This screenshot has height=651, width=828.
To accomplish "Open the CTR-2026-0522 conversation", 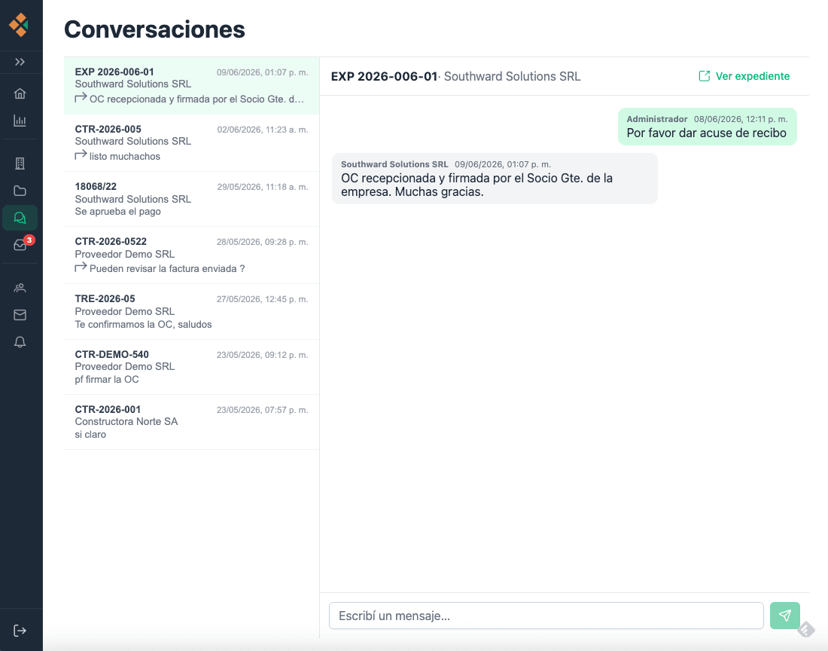I will [x=191, y=255].
